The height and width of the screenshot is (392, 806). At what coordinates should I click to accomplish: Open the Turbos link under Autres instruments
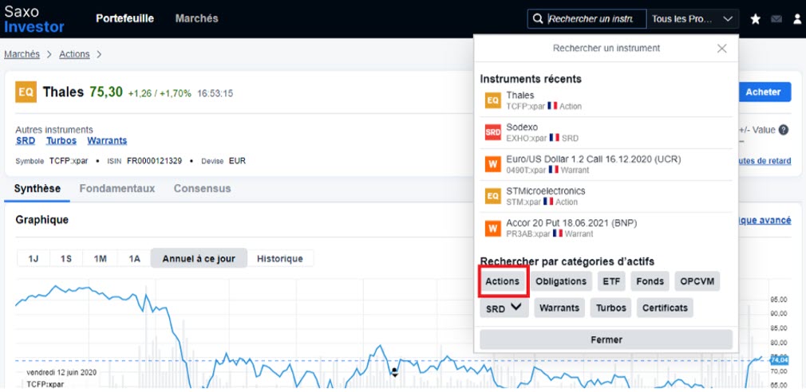pyautogui.click(x=61, y=140)
